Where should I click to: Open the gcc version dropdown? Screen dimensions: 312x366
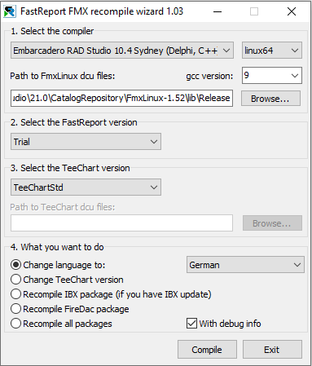(x=272, y=75)
